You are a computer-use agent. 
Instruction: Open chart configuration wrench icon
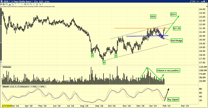pos(191,1)
